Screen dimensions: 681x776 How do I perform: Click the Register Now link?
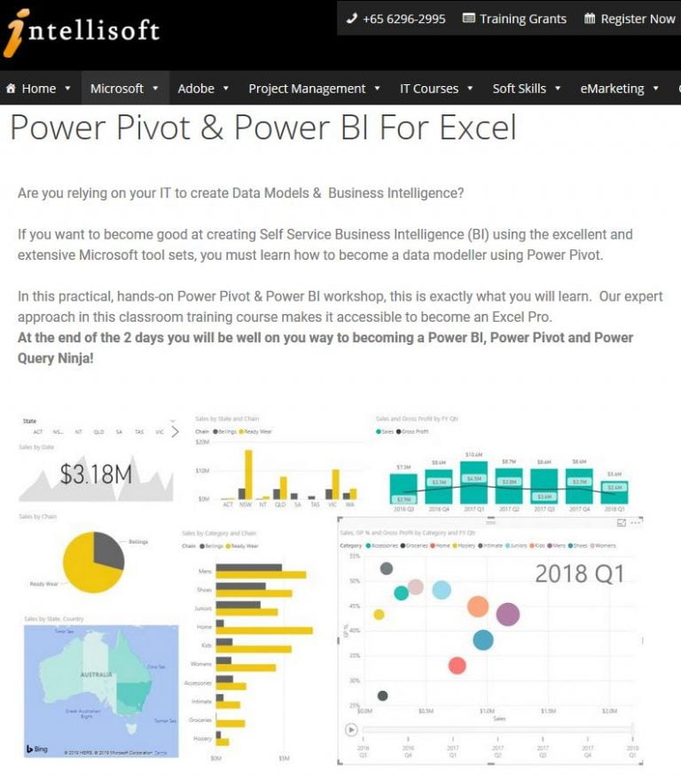639,19
